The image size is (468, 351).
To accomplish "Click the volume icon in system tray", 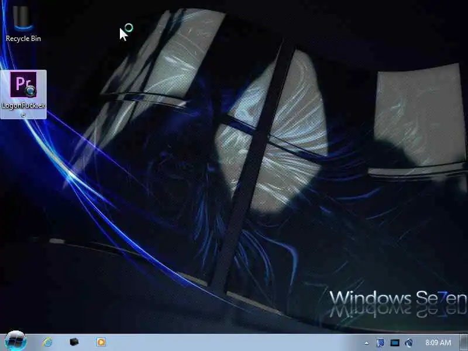I will pos(409,343).
